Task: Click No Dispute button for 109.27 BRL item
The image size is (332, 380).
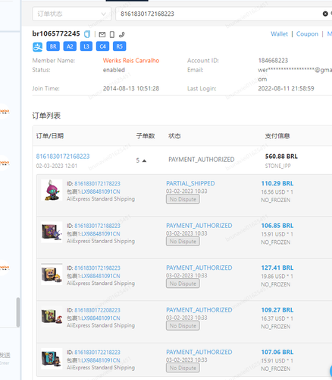Action: click(x=183, y=326)
